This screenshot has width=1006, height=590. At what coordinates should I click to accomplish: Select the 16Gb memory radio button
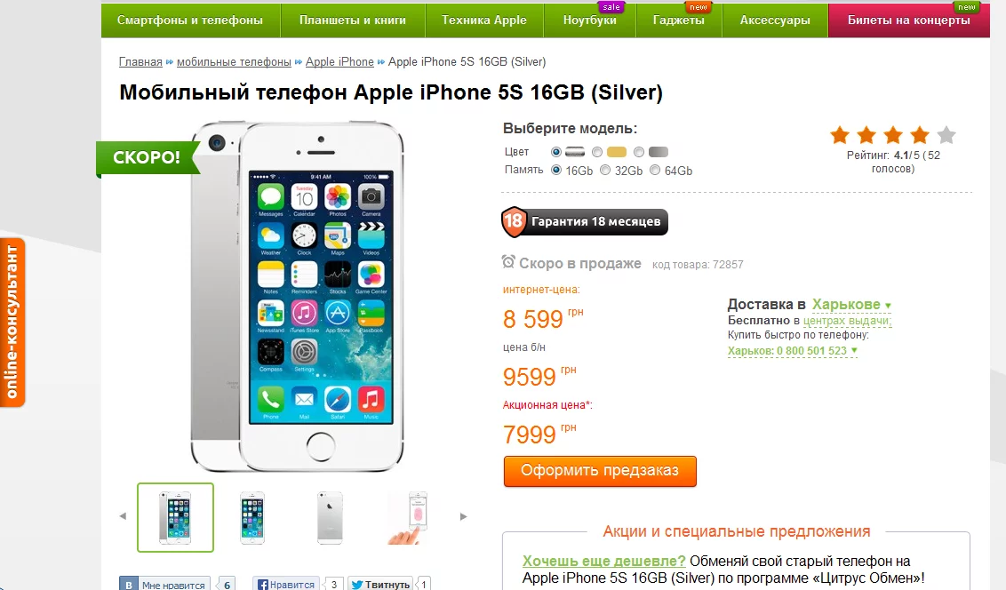556,170
